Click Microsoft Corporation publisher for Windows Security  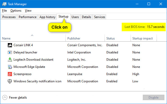[83, 81]
